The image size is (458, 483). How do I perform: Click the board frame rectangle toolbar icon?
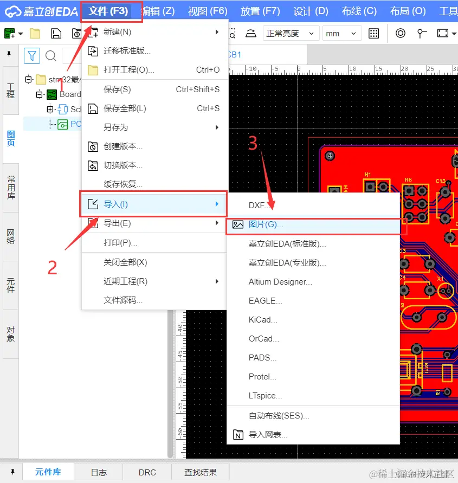point(443,33)
